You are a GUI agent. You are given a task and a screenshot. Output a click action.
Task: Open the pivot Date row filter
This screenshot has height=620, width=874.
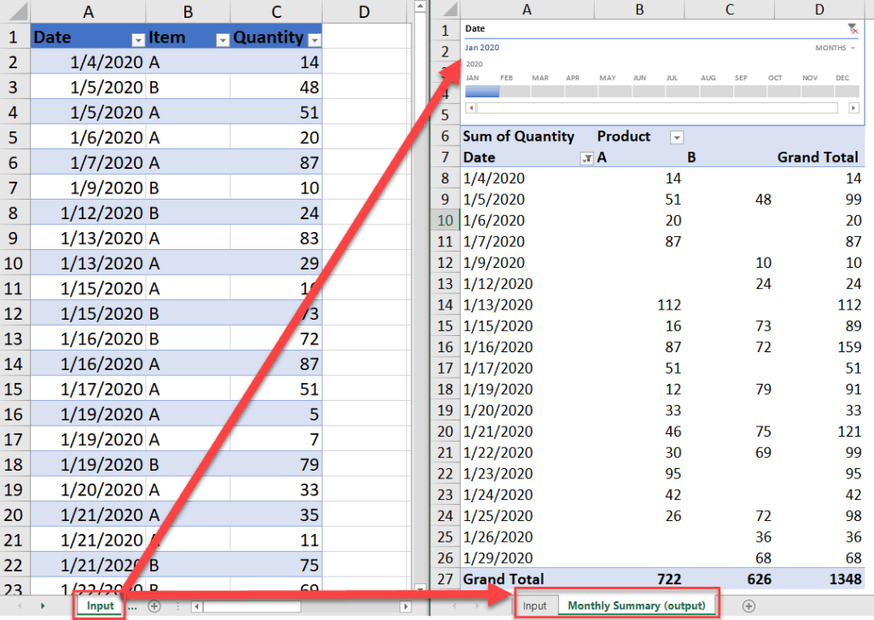586,158
